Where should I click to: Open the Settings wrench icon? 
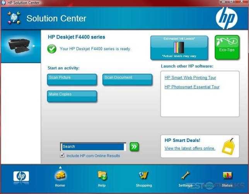click(x=185, y=175)
